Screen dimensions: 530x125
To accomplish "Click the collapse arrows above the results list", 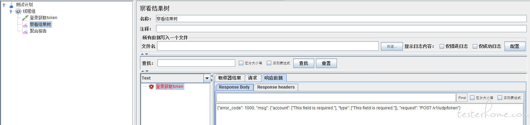I will coord(145,71).
